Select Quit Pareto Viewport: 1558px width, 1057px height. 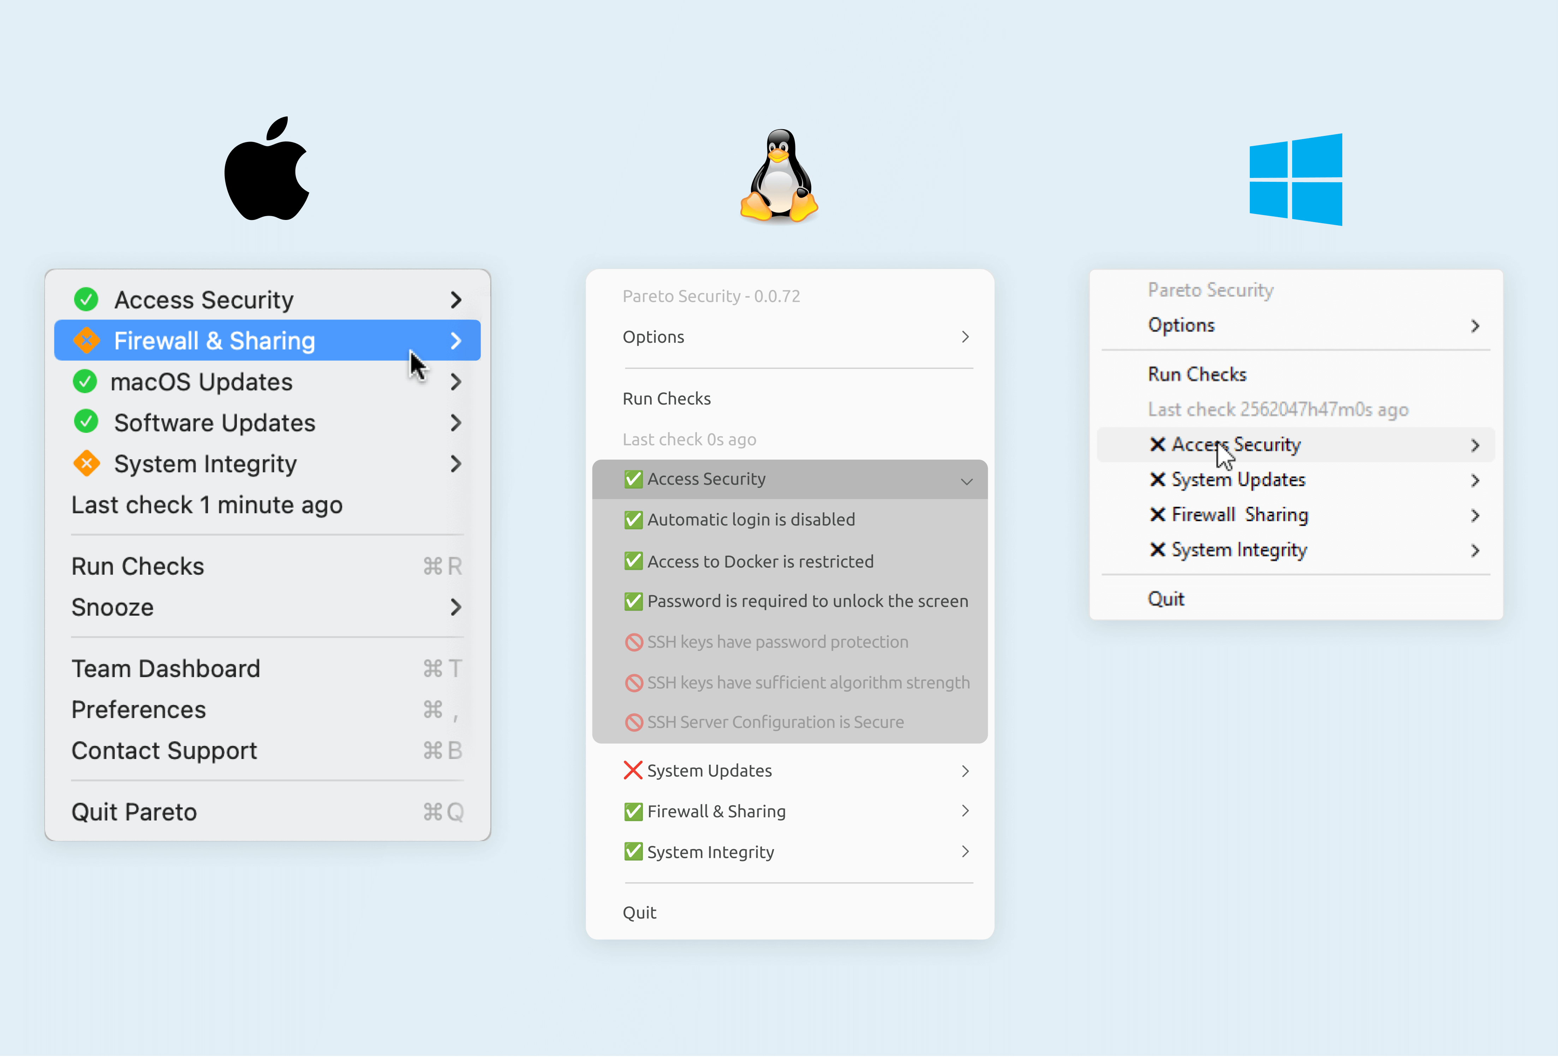[x=268, y=812]
